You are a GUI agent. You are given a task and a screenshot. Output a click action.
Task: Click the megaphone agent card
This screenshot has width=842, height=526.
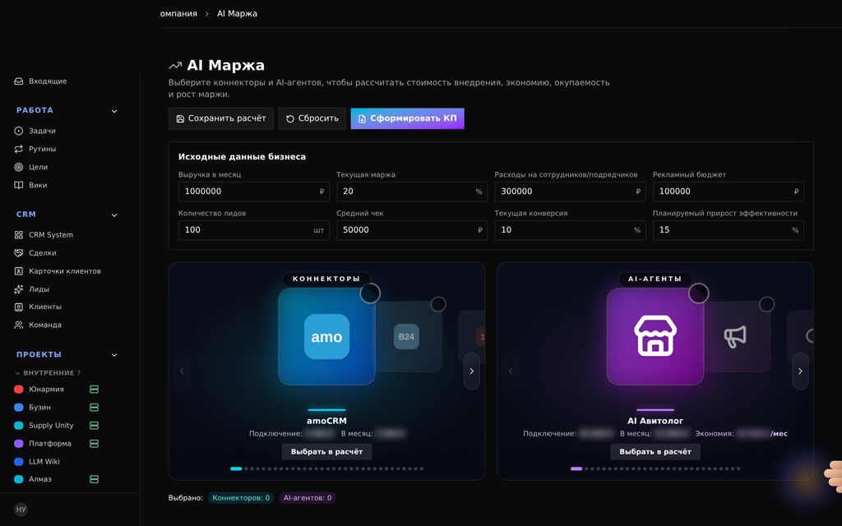pos(738,336)
